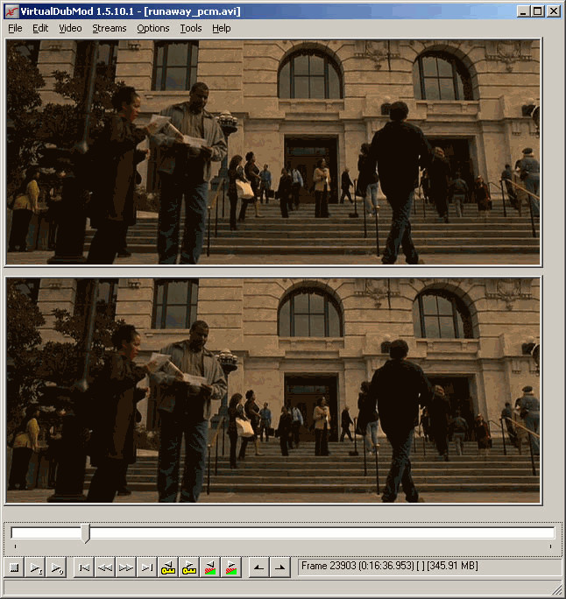Screen dimensions: 566x599
Task: Close the VirtualDubMod window
Action: (x=553, y=11)
